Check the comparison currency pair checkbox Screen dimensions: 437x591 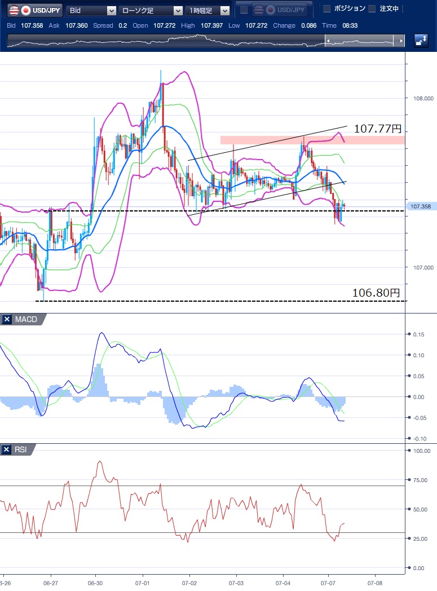[244, 10]
